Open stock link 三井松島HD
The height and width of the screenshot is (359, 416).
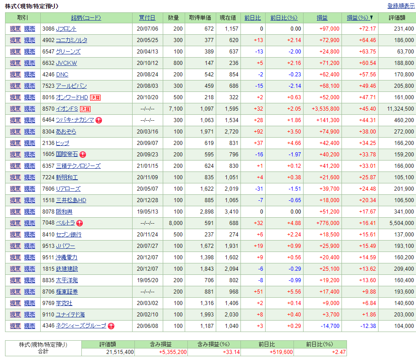pyautogui.click(x=71, y=200)
